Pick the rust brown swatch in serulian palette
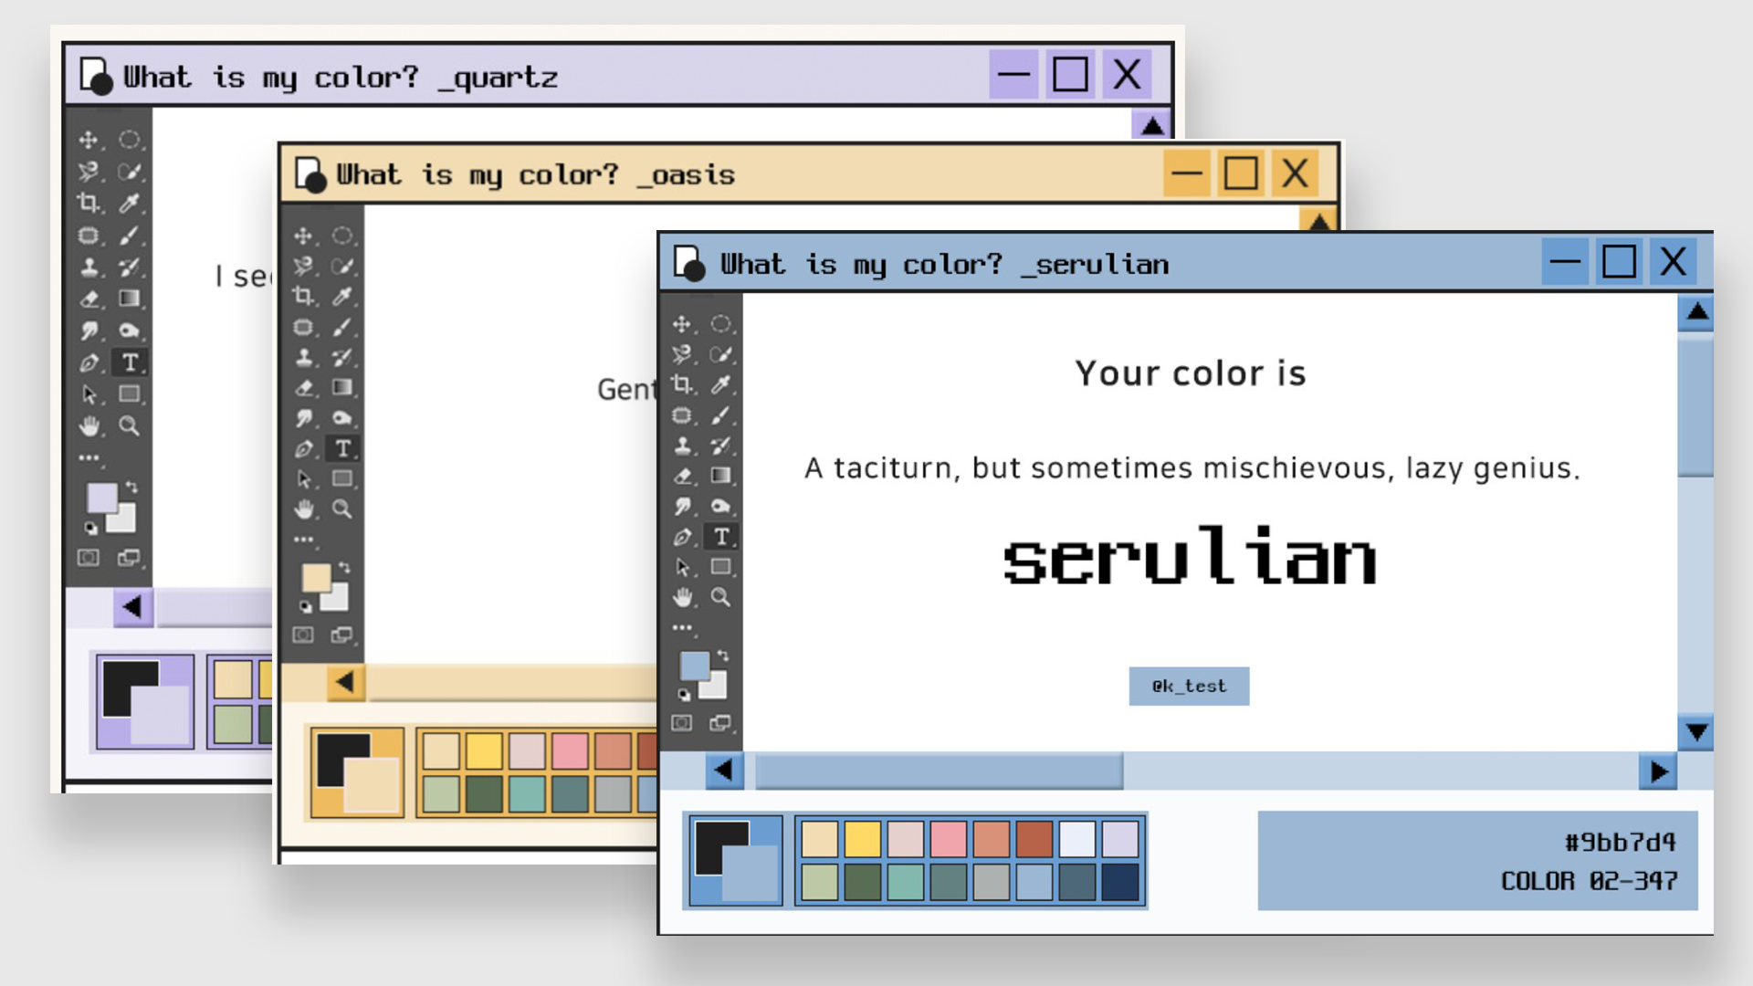Image resolution: width=1753 pixels, height=986 pixels. (1034, 839)
